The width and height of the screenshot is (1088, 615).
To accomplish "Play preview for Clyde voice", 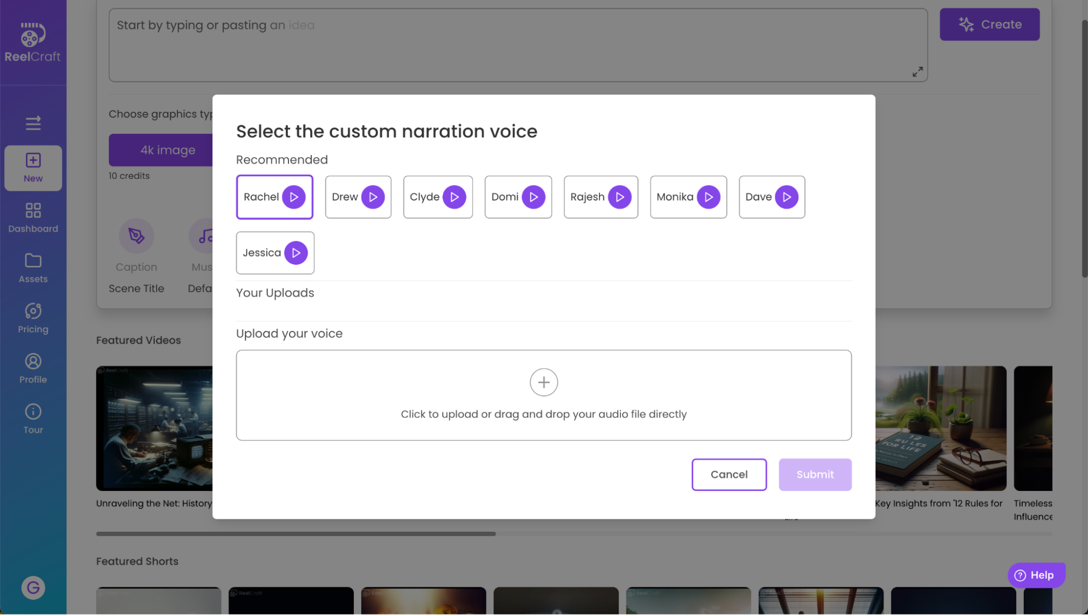I will click(x=454, y=196).
